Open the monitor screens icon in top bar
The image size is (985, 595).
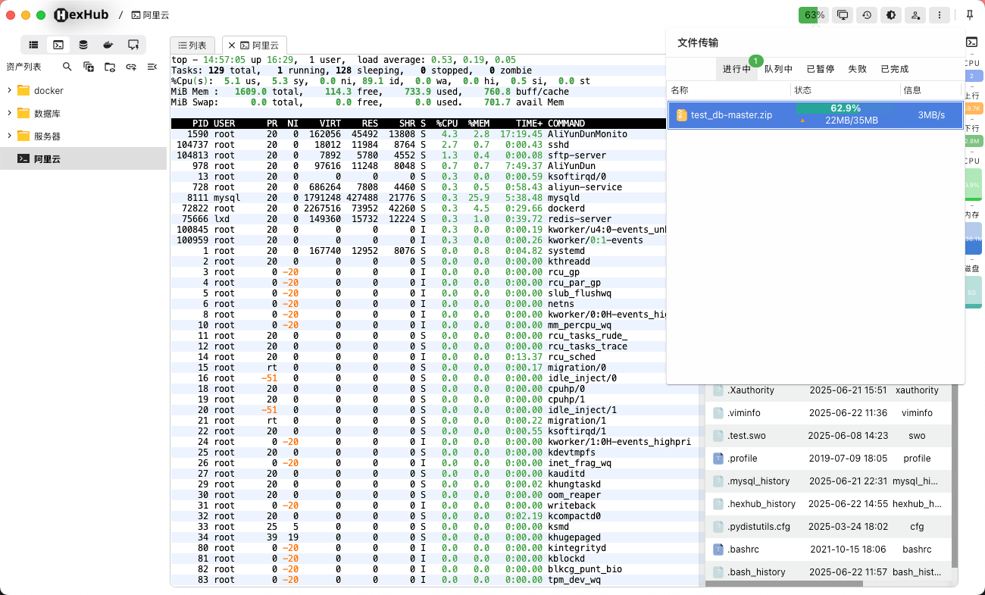pos(842,15)
